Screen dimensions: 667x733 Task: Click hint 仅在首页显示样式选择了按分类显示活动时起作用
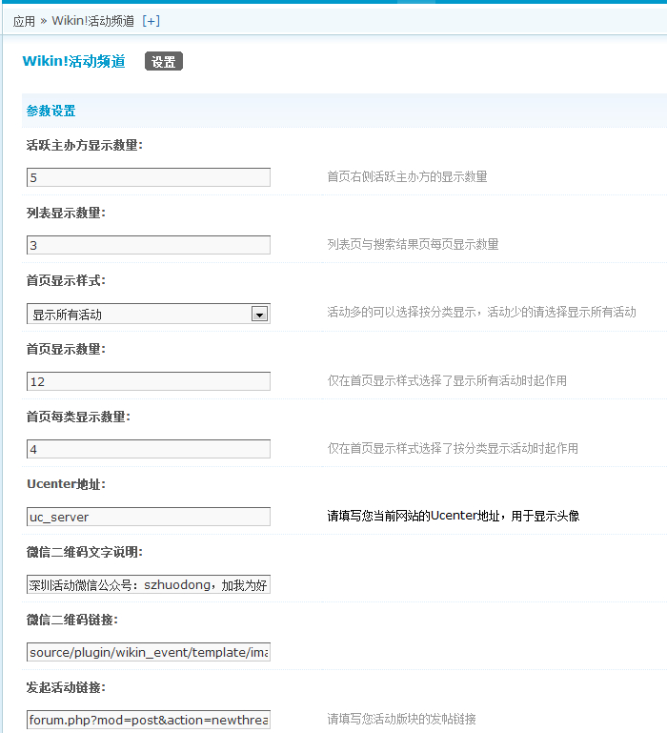pyautogui.click(x=453, y=449)
